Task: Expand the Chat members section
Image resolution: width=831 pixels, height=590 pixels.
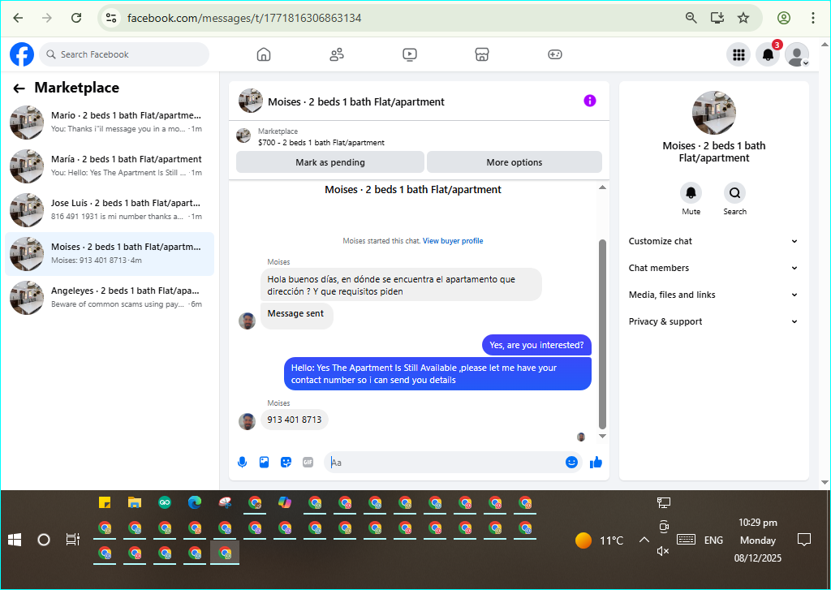Action: click(713, 268)
